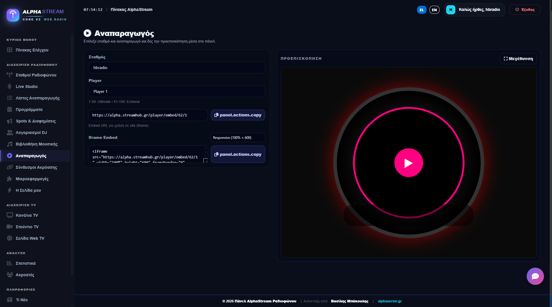Navigate to Μικροεφαρμογές menu item
The height and width of the screenshot is (307, 552).
[35, 179]
